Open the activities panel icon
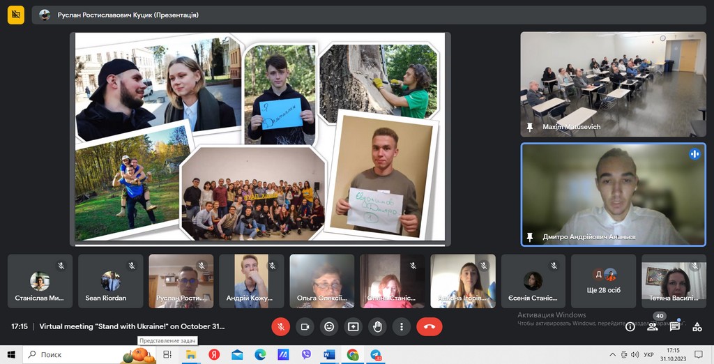This screenshot has height=364, width=714. coord(697,326)
